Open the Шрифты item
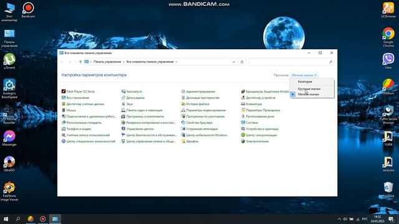The image size is (399, 224). click(x=190, y=141)
